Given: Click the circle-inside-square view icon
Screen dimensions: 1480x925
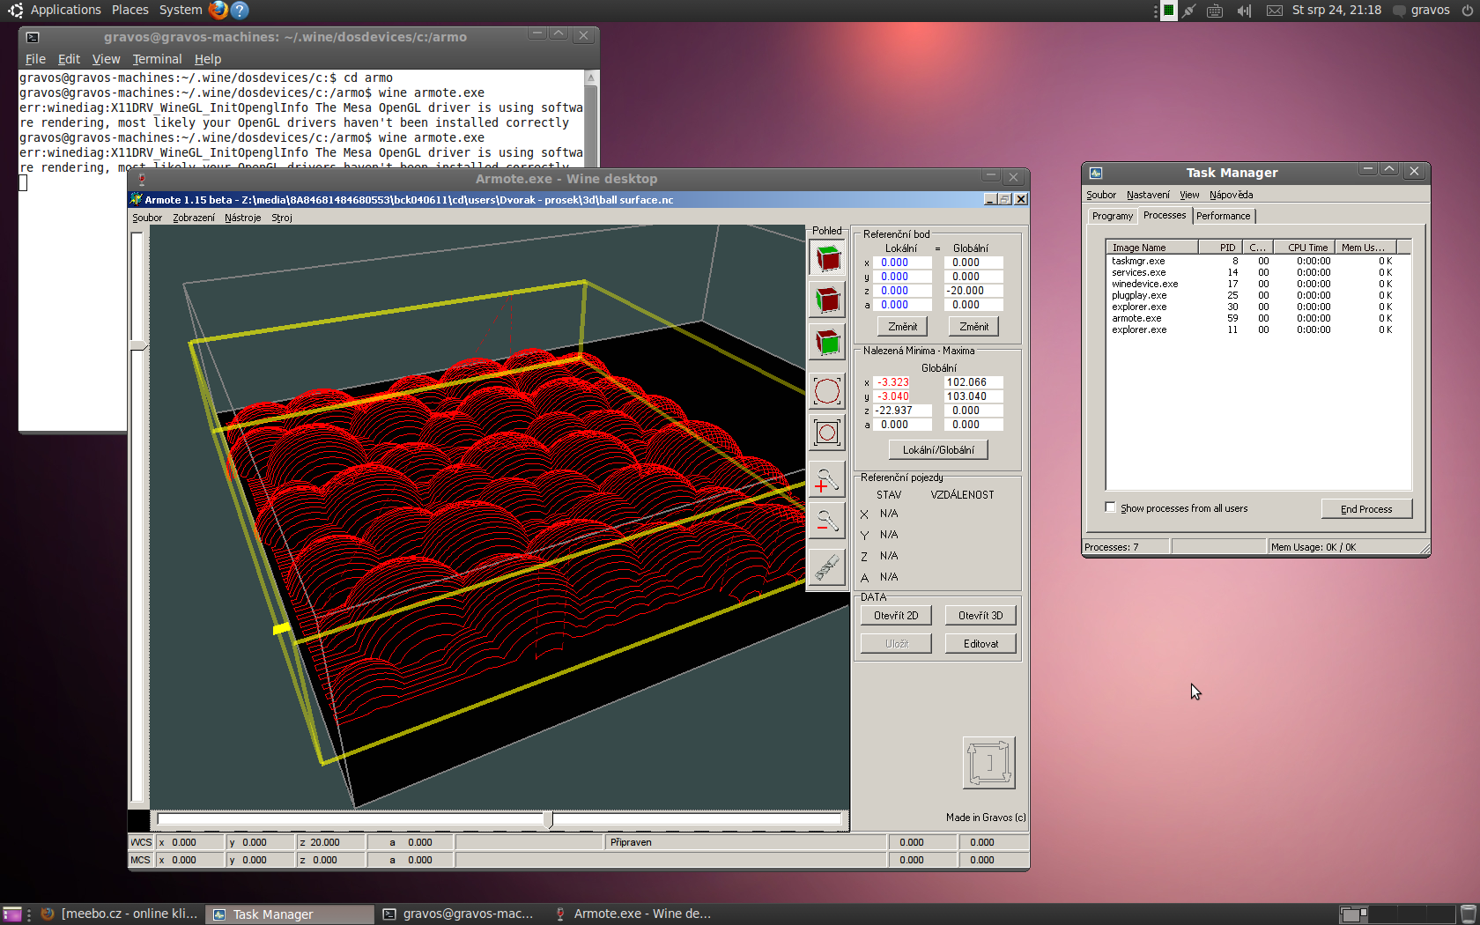Looking at the screenshot, I should pyautogui.click(x=827, y=433).
